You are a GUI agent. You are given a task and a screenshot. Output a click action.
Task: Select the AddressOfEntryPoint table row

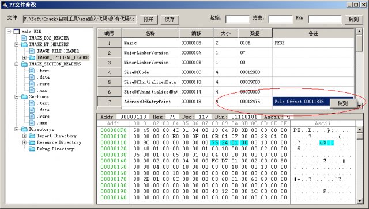[x=225, y=102]
